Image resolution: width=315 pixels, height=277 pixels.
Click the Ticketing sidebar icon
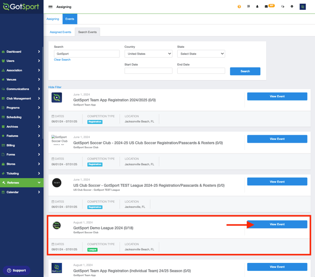click(3, 173)
